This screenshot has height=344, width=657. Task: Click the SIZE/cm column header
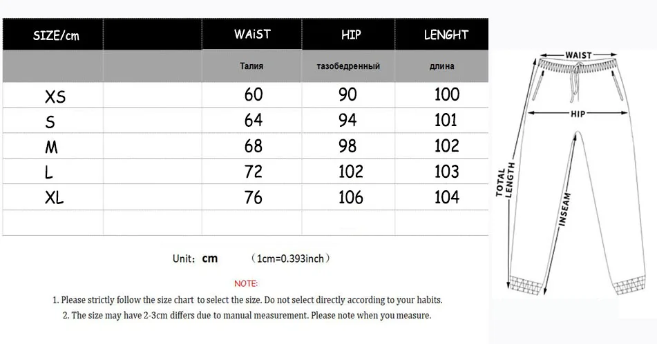(x=56, y=36)
